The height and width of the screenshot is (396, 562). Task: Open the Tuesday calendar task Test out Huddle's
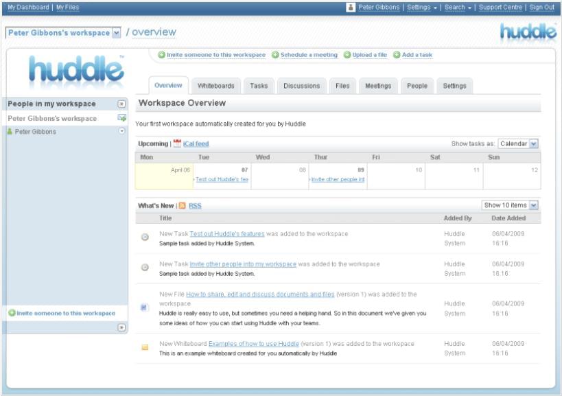coord(222,179)
